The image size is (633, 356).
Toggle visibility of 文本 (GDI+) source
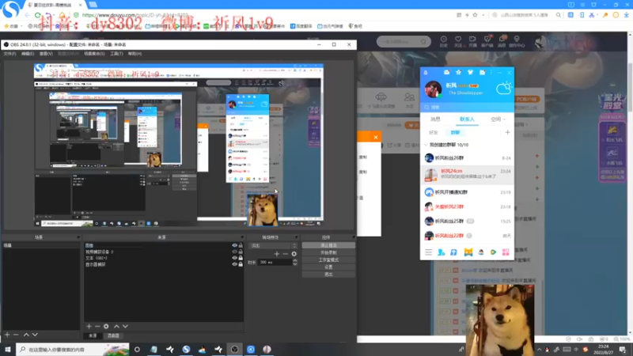[234, 258]
